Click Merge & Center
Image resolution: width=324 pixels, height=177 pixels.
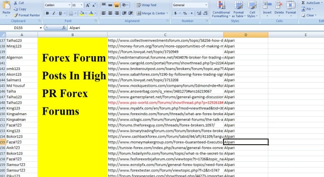pyautogui.click(x=151, y=13)
